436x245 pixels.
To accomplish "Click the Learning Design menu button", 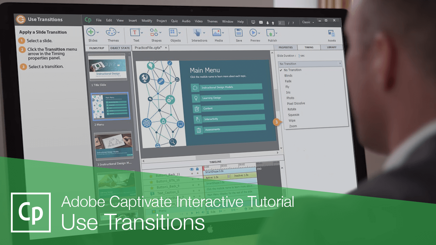I will pos(228,98).
